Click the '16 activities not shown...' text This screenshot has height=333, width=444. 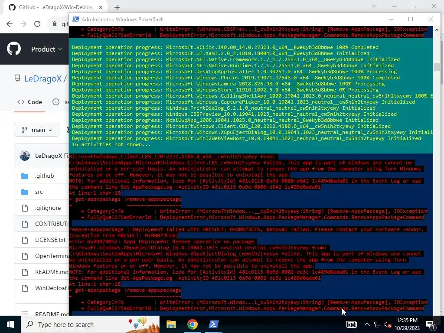click(111, 144)
